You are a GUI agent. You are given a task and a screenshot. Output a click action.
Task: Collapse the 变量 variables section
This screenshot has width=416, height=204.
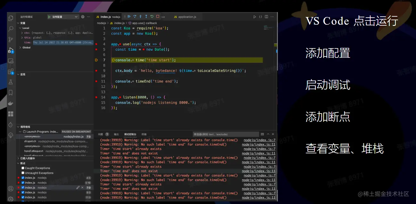tap(18, 23)
